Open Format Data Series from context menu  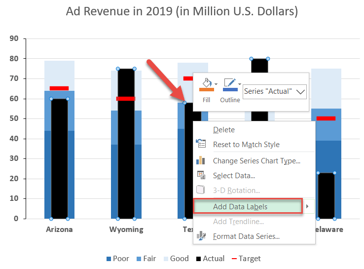coord(246,236)
